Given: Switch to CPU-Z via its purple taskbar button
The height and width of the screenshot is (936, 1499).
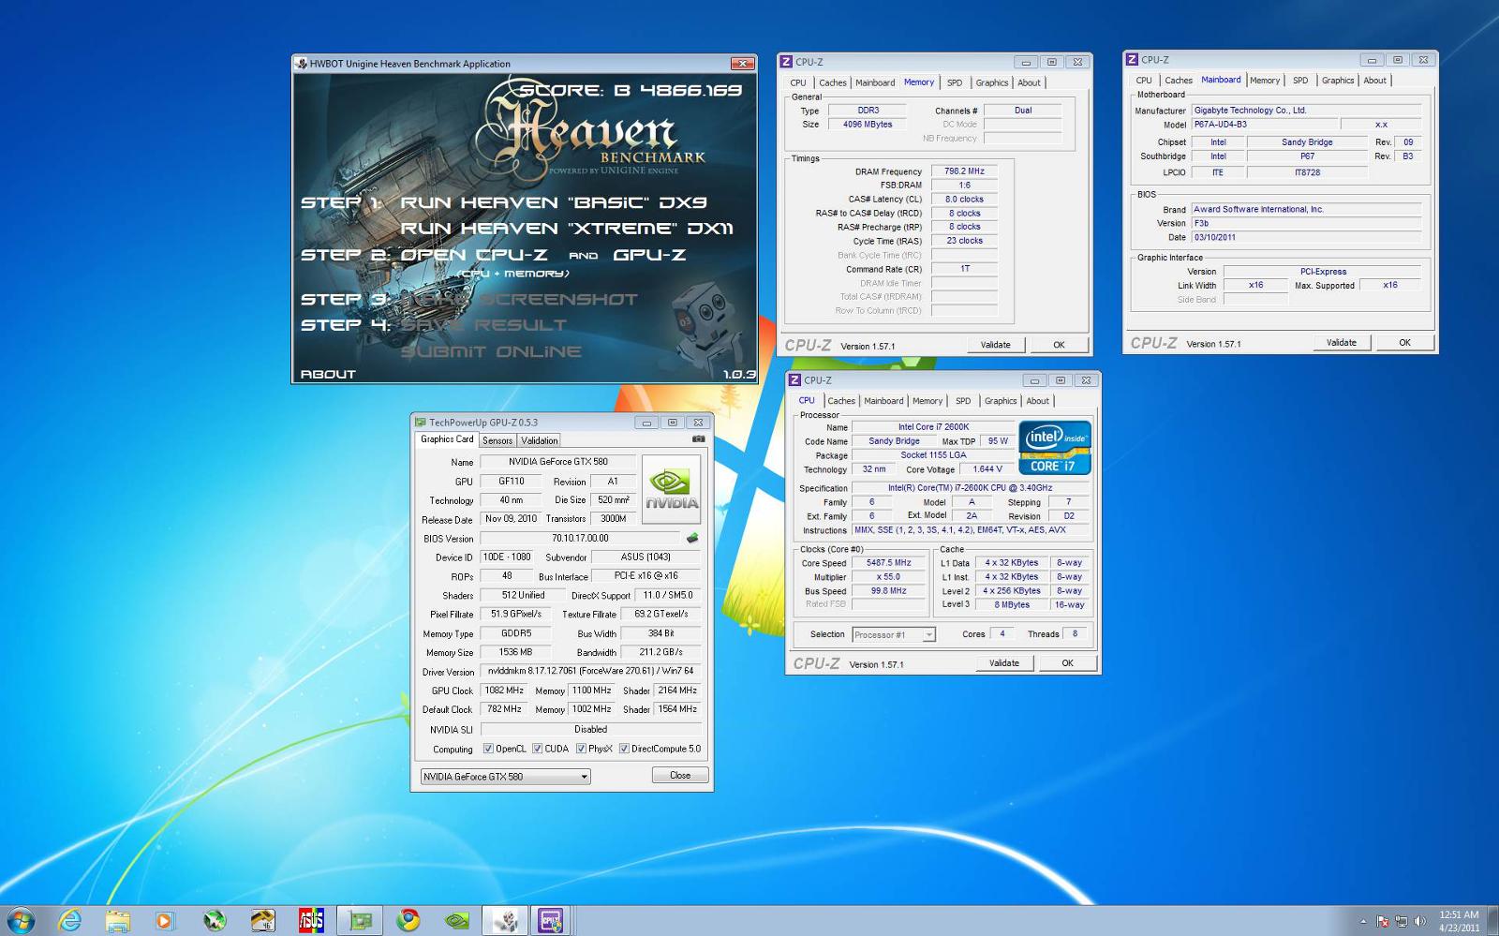Looking at the screenshot, I should tap(551, 920).
